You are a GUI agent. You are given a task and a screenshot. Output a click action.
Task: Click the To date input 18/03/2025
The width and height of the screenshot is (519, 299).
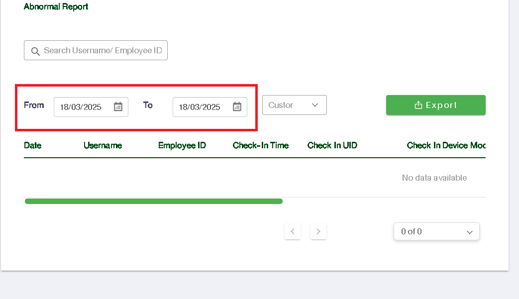pos(200,107)
